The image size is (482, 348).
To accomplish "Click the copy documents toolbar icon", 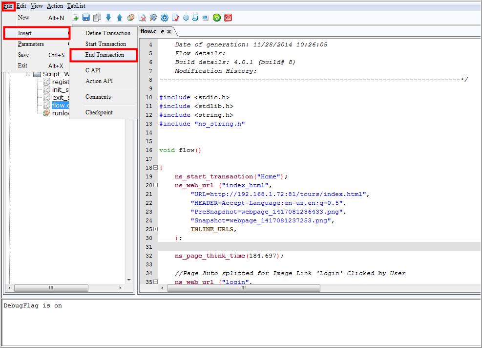I will click(97, 18).
